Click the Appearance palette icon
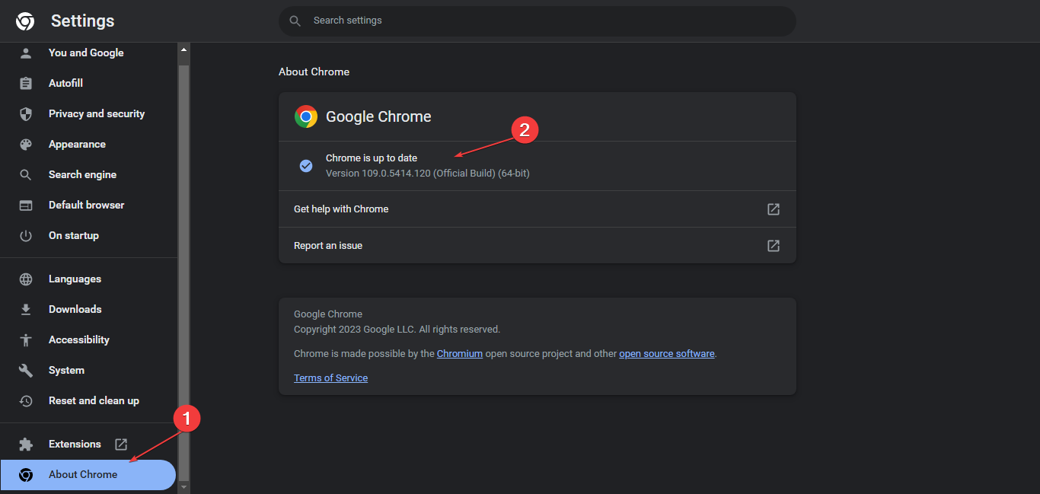This screenshot has height=494, width=1040. tap(26, 144)
